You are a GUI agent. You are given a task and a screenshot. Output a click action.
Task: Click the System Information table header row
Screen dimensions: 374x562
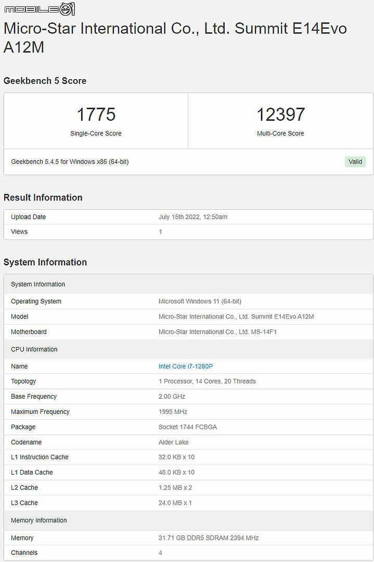click(x=188, y=284)
